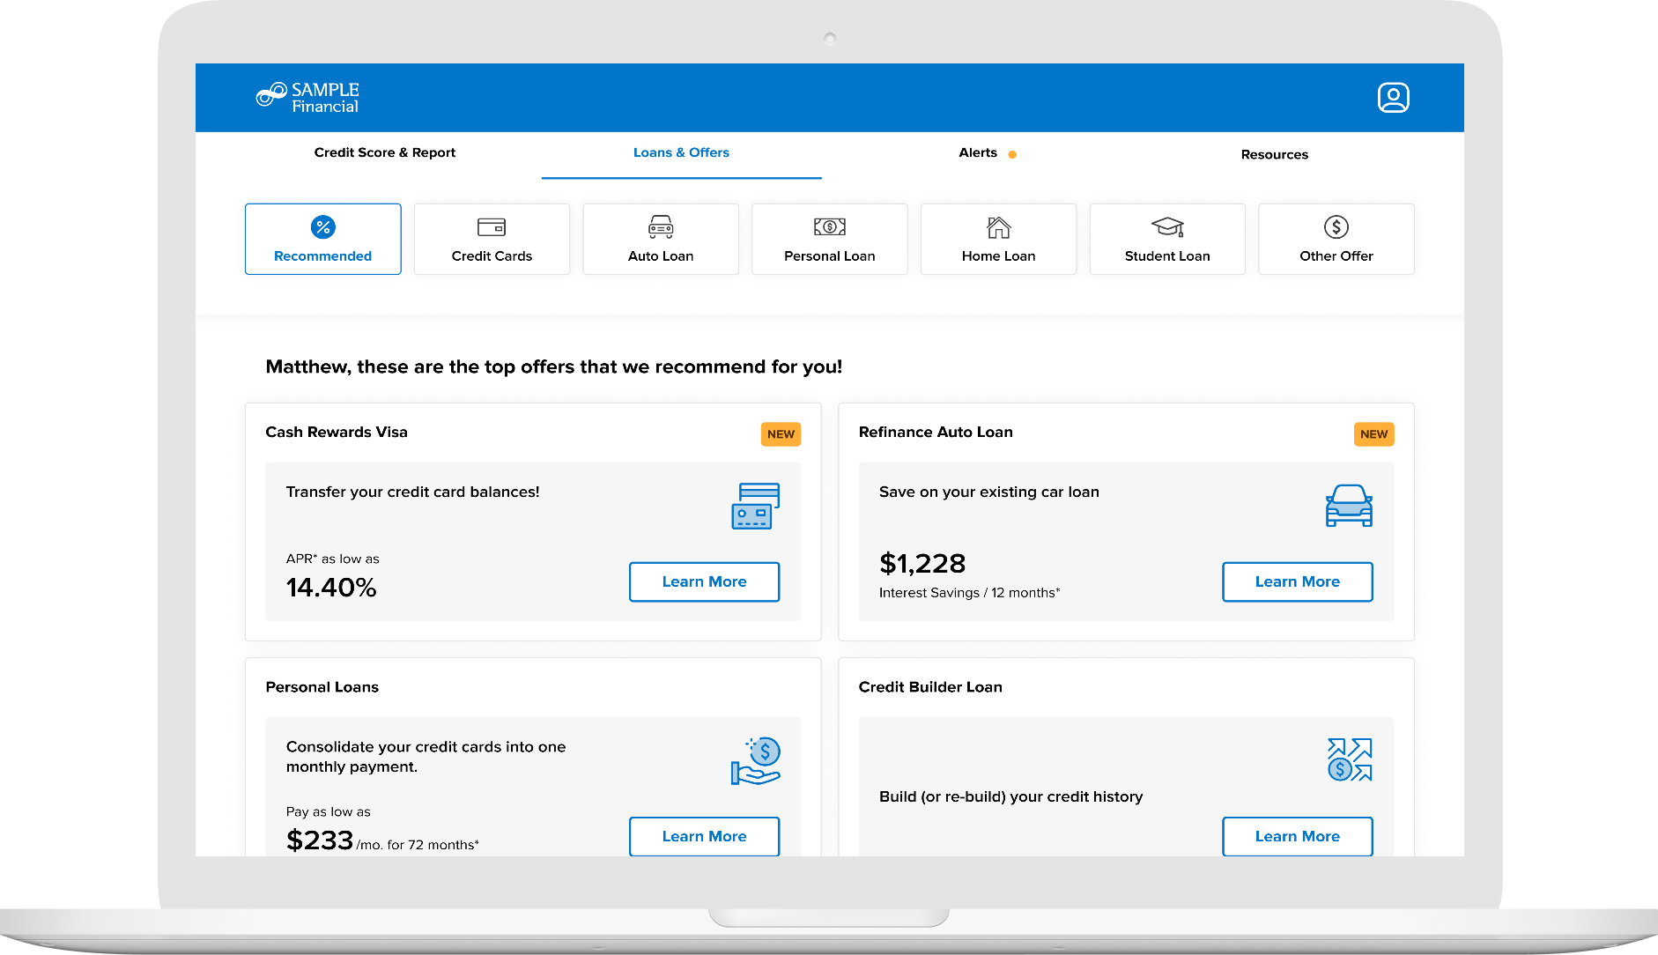Screen dimensions: 1658x955
Task: Open Learn More for Credit Builder Loan
Action: [x=1297, y=836]
